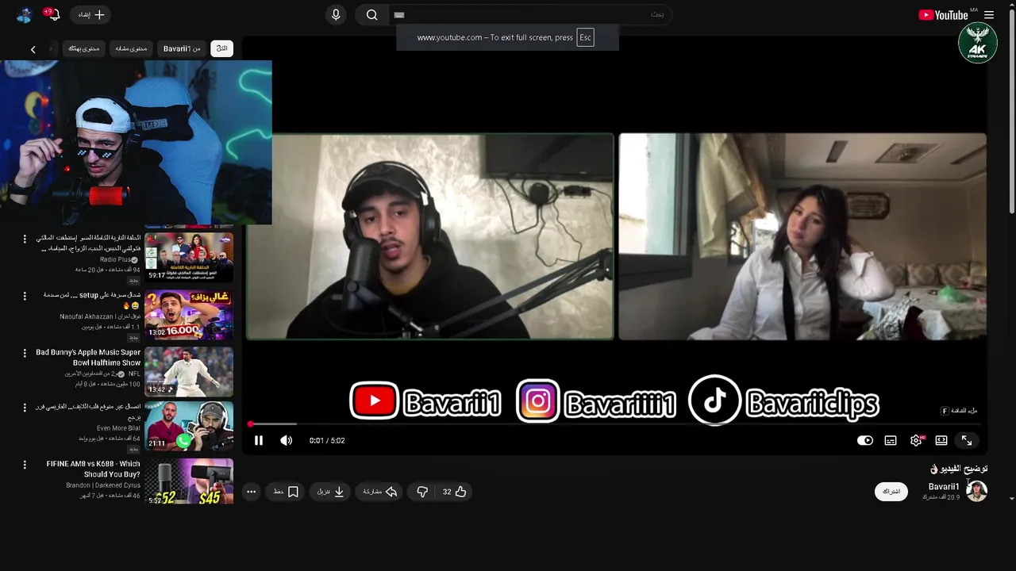Screen dimensions: 1016x571
Task: Open the Naoufal Akhazzan channel name
Action: coord(100,316)
